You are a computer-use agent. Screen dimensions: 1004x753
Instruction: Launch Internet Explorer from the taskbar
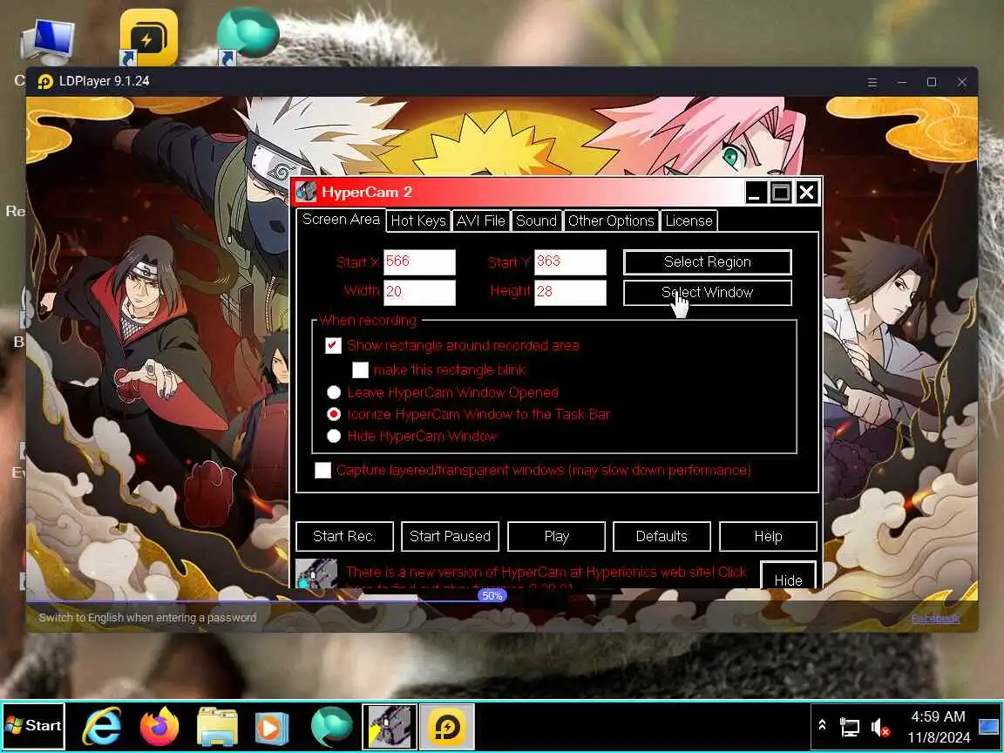[103, 727]
